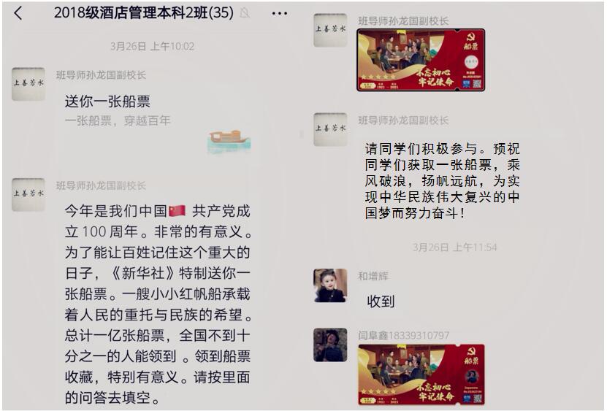Tap the 收到 reply message
The width and height of the screenshot is (607, 411).
pos(381,301)
